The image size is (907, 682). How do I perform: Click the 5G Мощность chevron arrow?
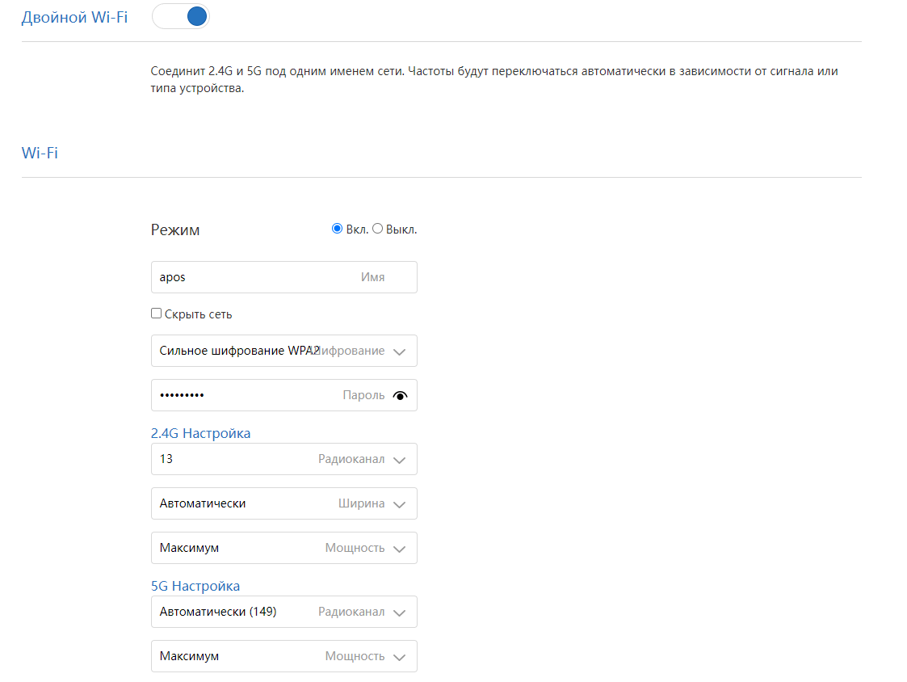coord(399,657)
